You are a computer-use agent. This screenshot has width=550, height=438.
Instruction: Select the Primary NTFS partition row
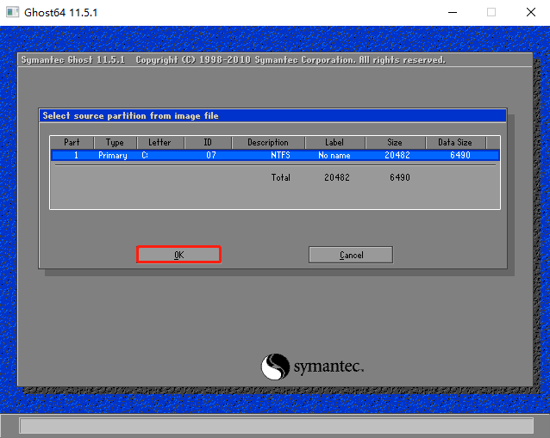pos(275,155)
